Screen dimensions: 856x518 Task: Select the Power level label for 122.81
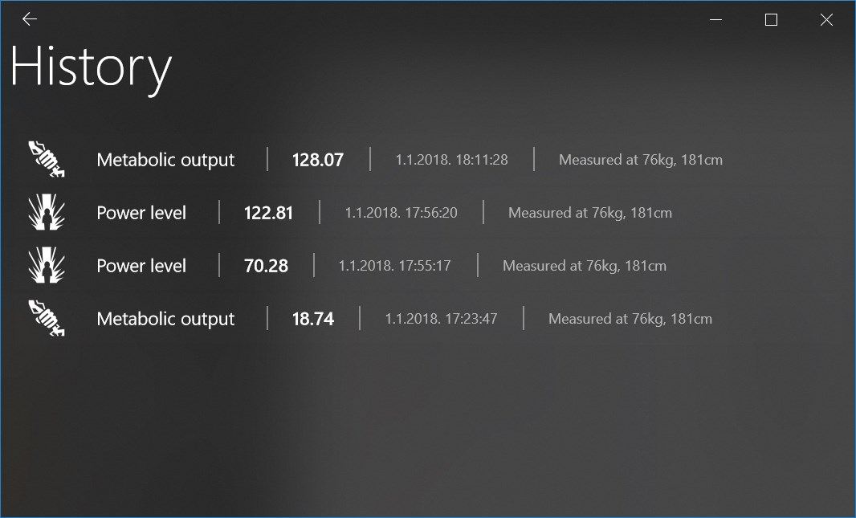click(141, 213)
